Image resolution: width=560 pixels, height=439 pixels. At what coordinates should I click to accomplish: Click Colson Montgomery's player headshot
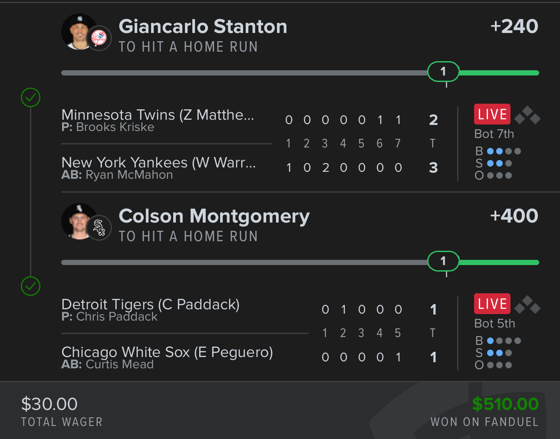77,221
